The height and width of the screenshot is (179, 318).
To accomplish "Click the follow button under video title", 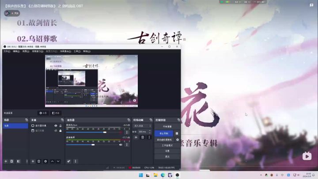I will [15, 13].
